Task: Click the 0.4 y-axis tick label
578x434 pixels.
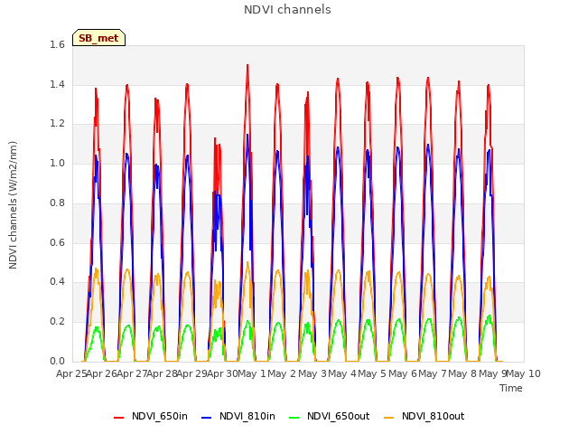Action: click(57, 282)
